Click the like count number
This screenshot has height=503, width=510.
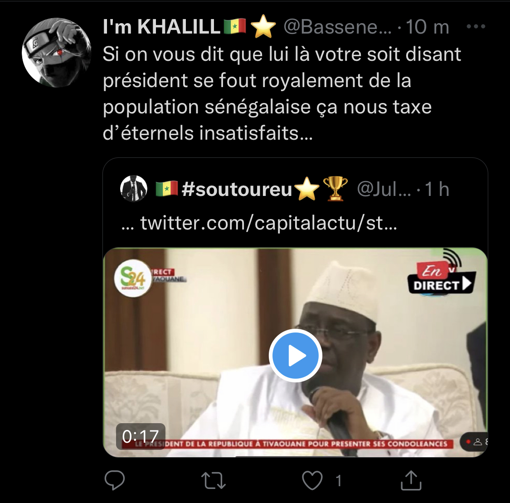tap(338, 480)
